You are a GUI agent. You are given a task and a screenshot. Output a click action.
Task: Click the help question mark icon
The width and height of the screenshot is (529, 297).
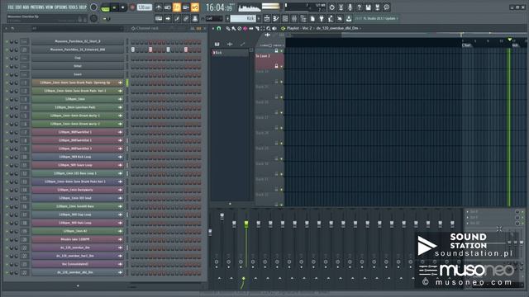(x=360, y=7)
